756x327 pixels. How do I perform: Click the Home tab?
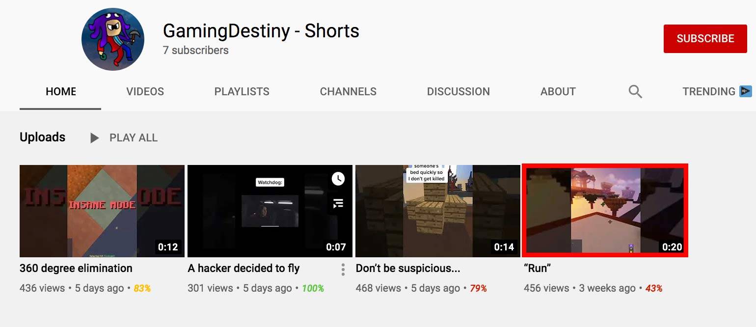(x=61, y=91)
